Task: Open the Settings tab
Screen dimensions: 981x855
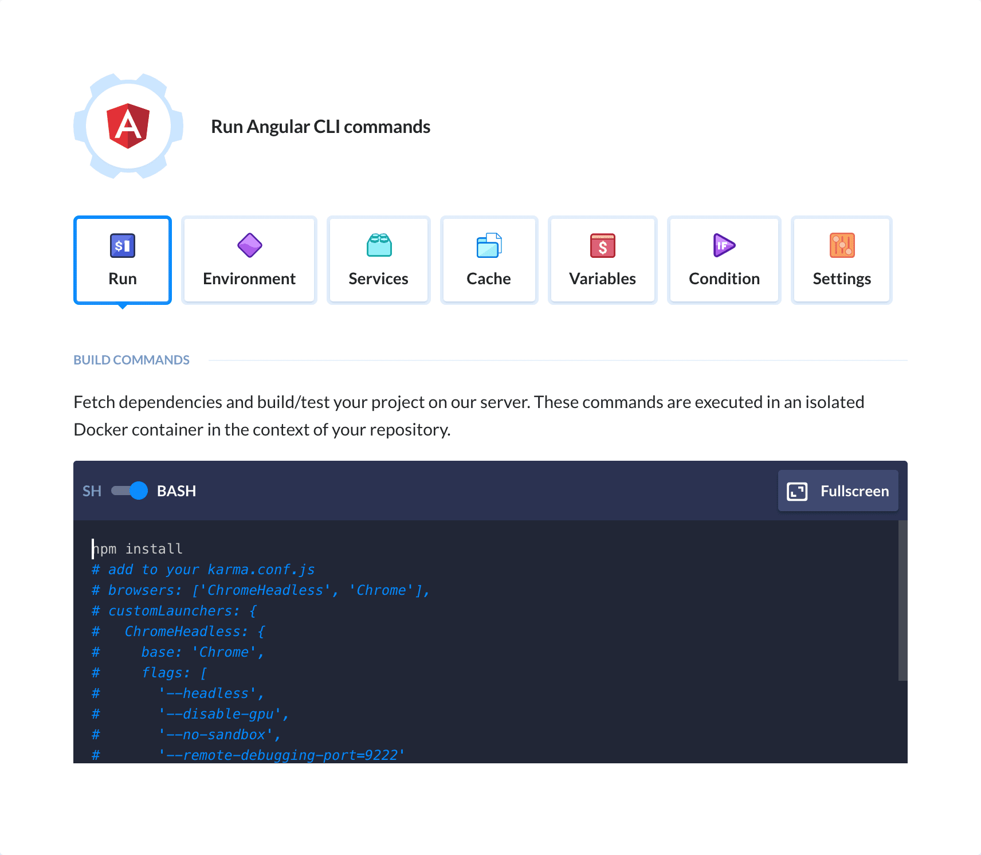Action: pyautogui.click(x=842, y=260)
